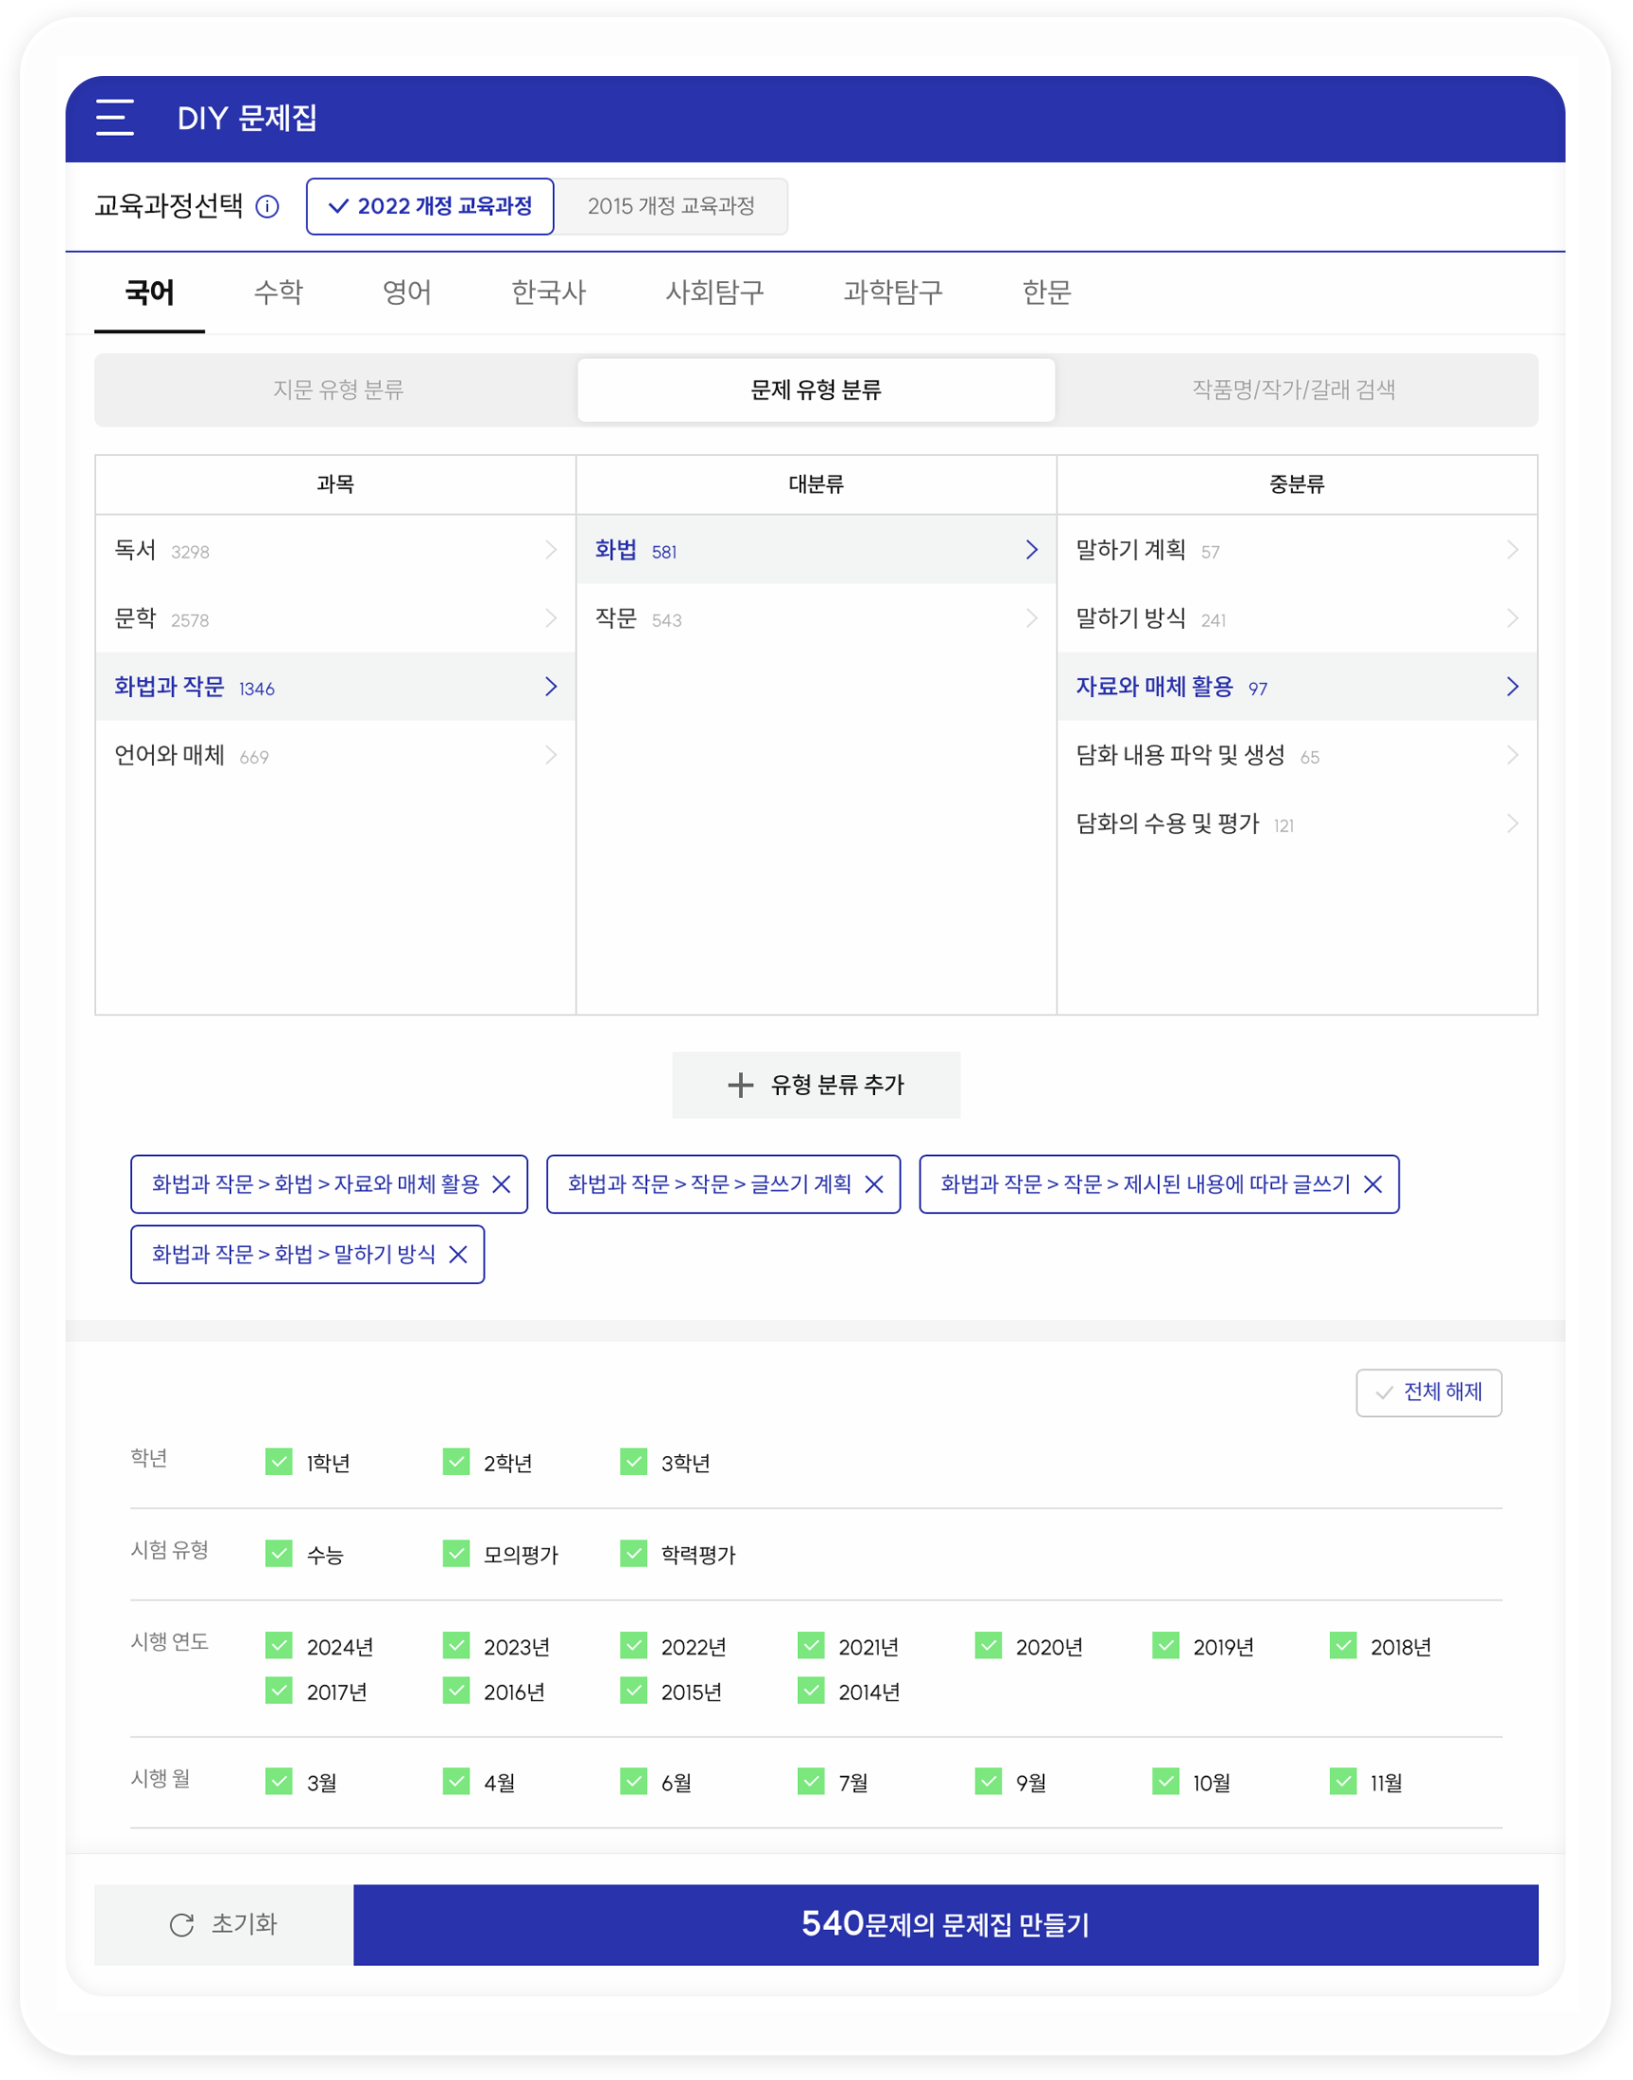Click the 초기화 reset icon
The width and height of the screenshot is (1633, 2080).
coord(181,1924)
